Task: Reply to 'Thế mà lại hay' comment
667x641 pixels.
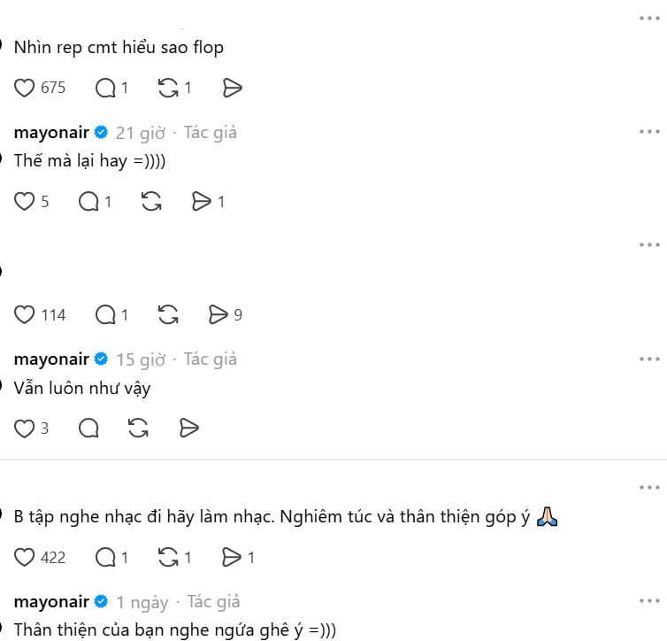Action: pyautogui.click(x=88, y=201)
